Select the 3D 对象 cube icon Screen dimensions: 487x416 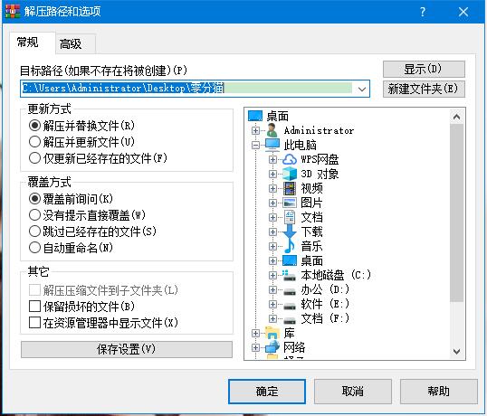(290, 174)
